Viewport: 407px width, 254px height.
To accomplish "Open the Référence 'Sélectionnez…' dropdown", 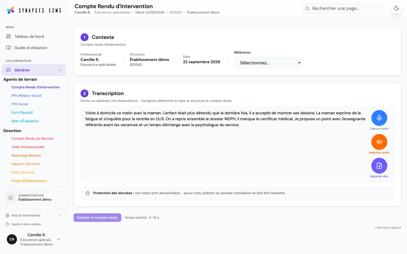I will tap(268, 63).
